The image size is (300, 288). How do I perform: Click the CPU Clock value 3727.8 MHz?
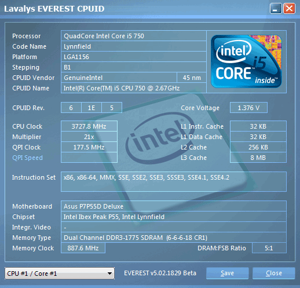[89, 126]
